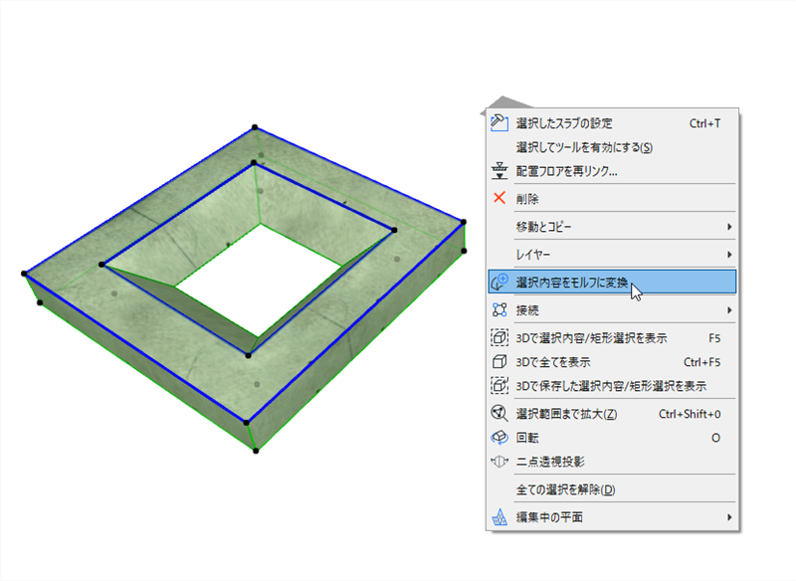Click the zoom to selection magnifier icon
The image size is (796, 581).
pyautogui.click(x=499, y=414)
